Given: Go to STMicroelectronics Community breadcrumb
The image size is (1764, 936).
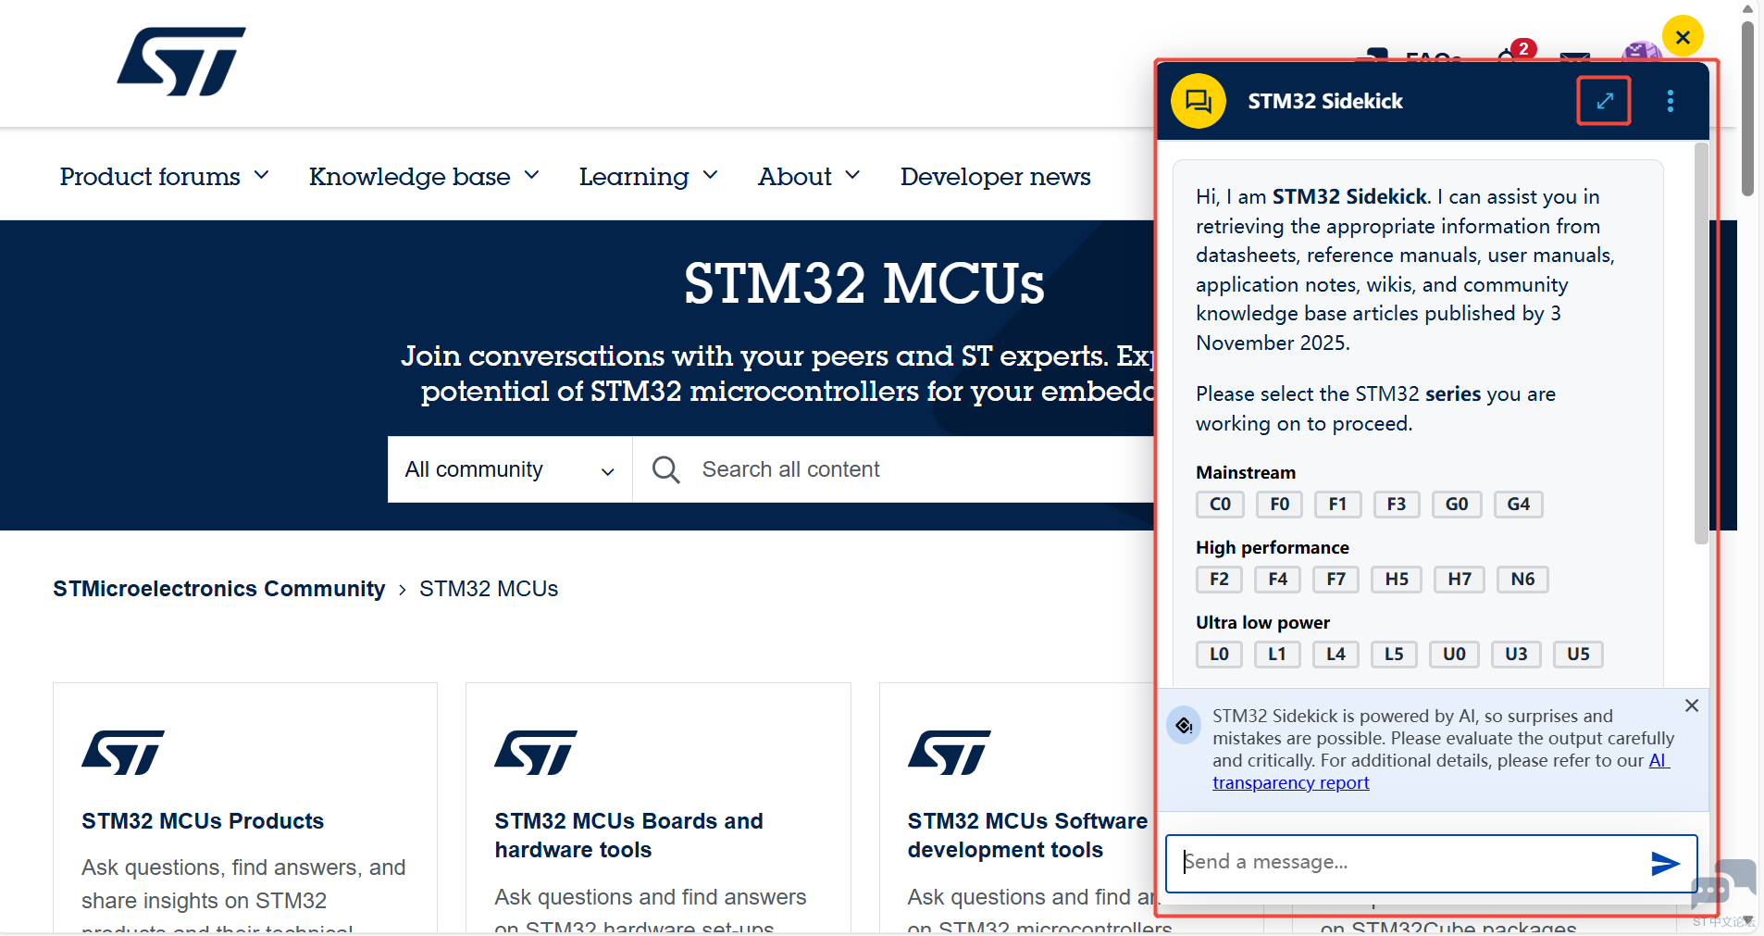Looking at the screenshot, I should pyautogui.click(x=218, y=589).
